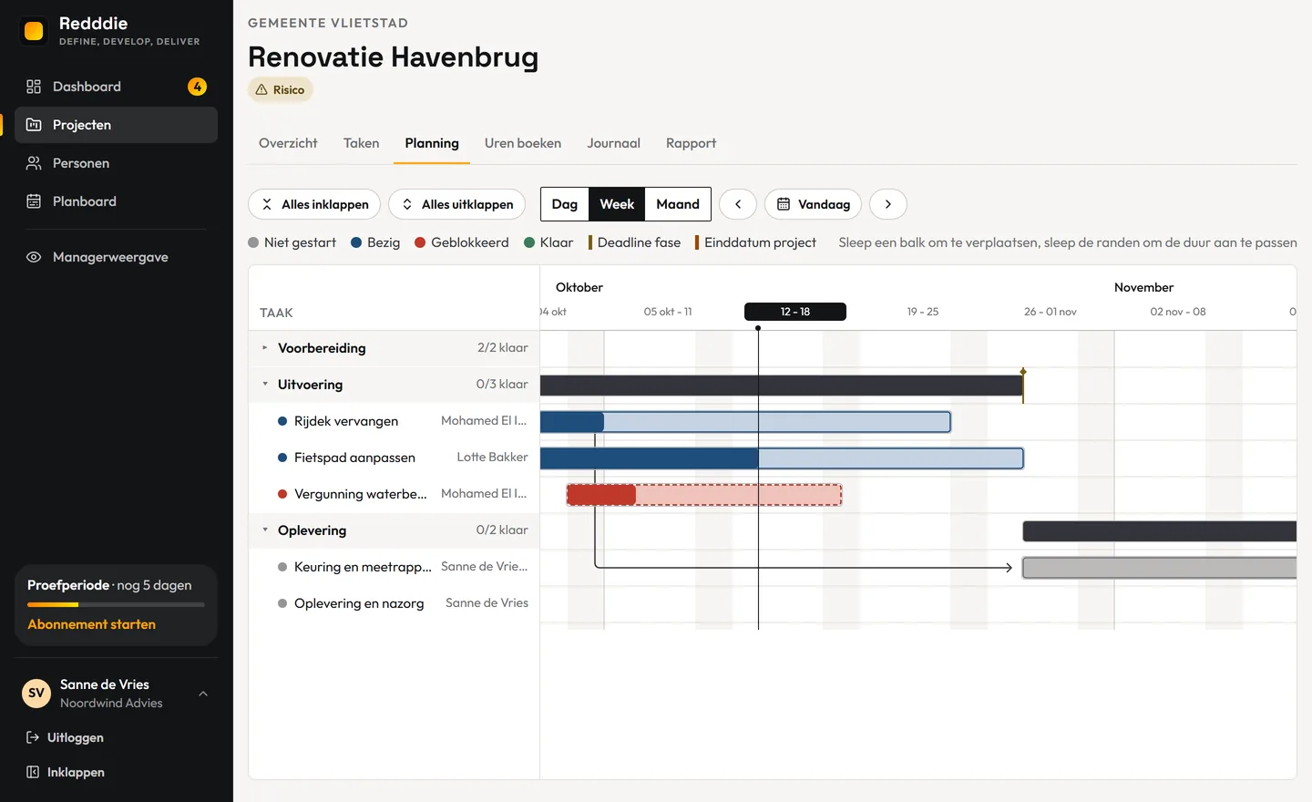
Task: Click the collapse icon in Alles inklappen
Action: [267, 204]
